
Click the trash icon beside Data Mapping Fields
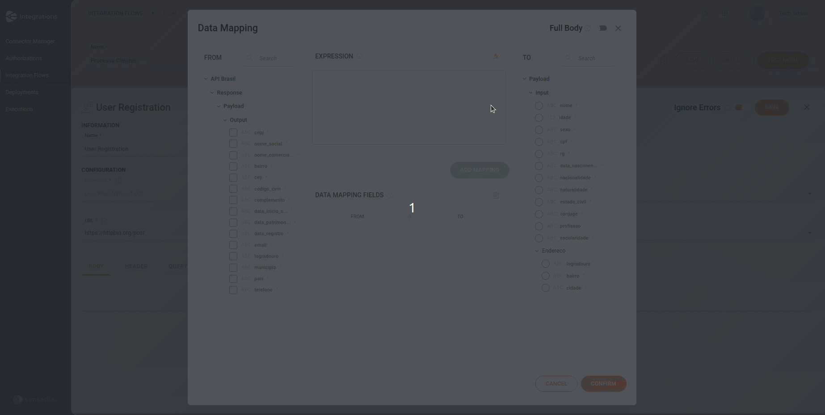pos(496,195)
